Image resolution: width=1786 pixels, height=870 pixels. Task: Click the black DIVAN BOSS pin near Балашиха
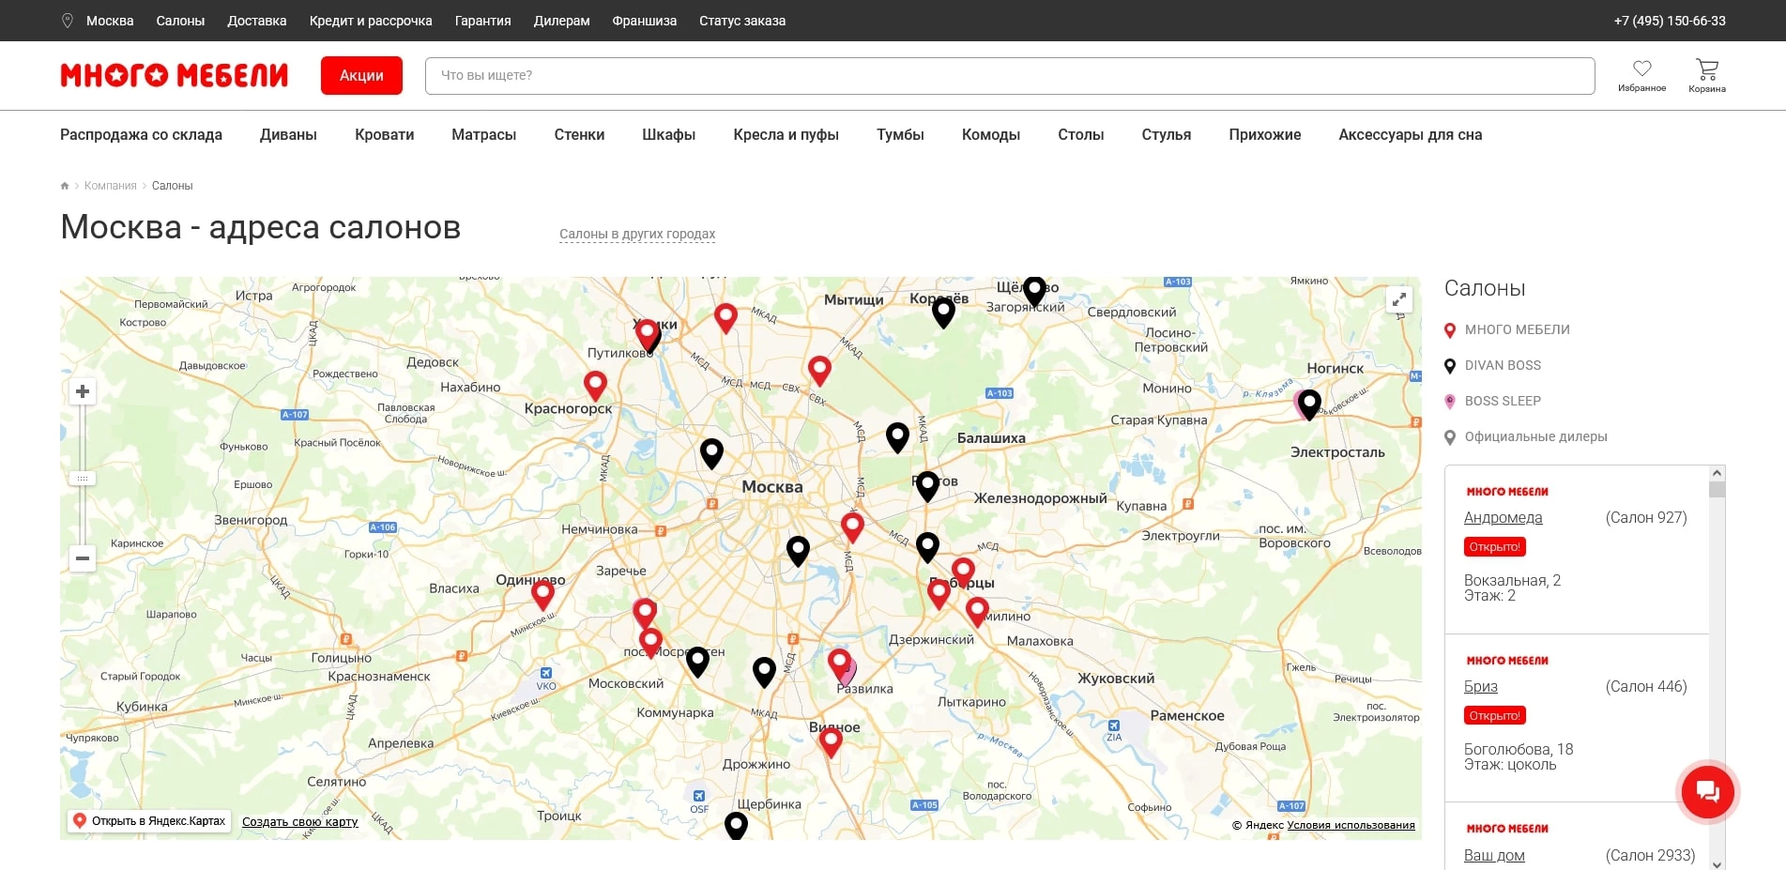coord(897,435)
